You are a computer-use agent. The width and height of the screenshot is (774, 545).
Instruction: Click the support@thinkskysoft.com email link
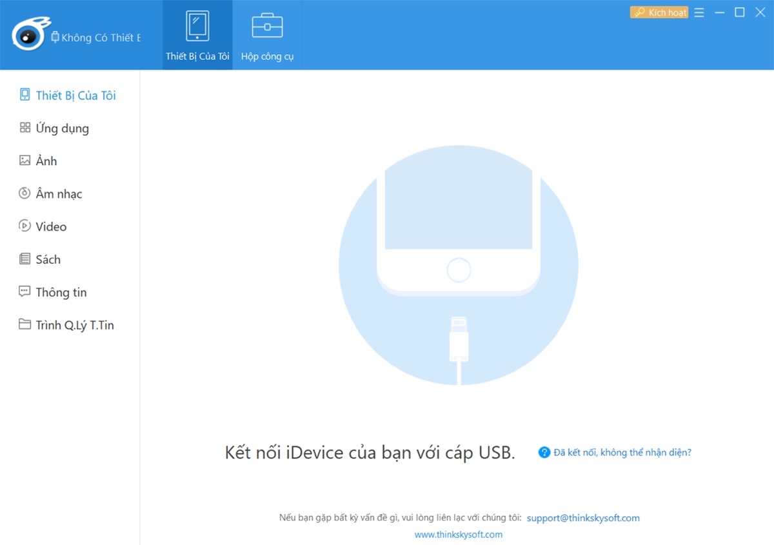(583, 518)
